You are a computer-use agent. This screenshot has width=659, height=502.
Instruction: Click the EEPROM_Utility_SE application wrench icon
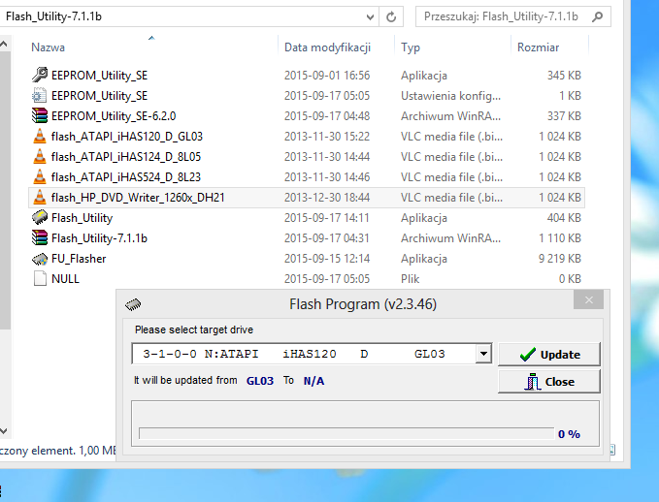pyautogui.click(x=40, y=76)
